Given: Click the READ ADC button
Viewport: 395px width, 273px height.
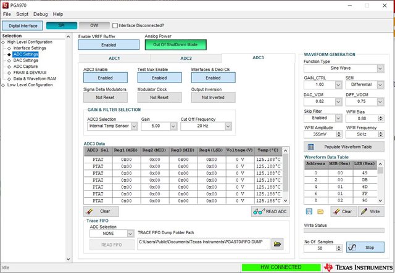Looking at the screenshot, I should tap(270, 211).
